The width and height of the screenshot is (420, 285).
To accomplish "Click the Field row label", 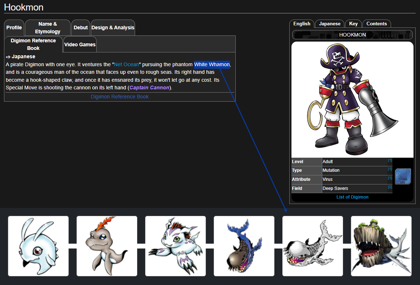I will pyautogui.click(x=297, y=188).
